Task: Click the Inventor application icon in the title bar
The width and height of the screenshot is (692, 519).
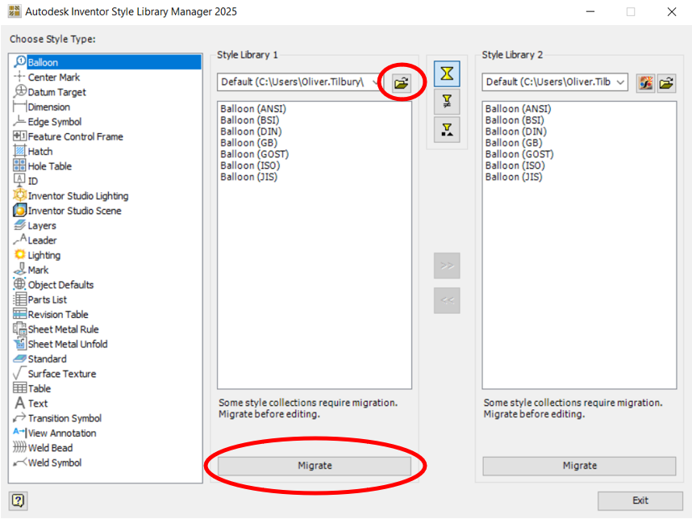Action: (13, 11)
